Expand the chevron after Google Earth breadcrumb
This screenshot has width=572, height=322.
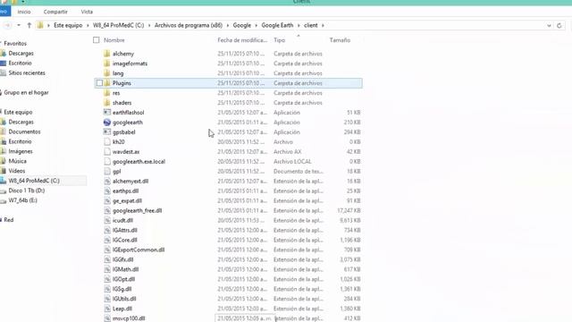(299, 25)
